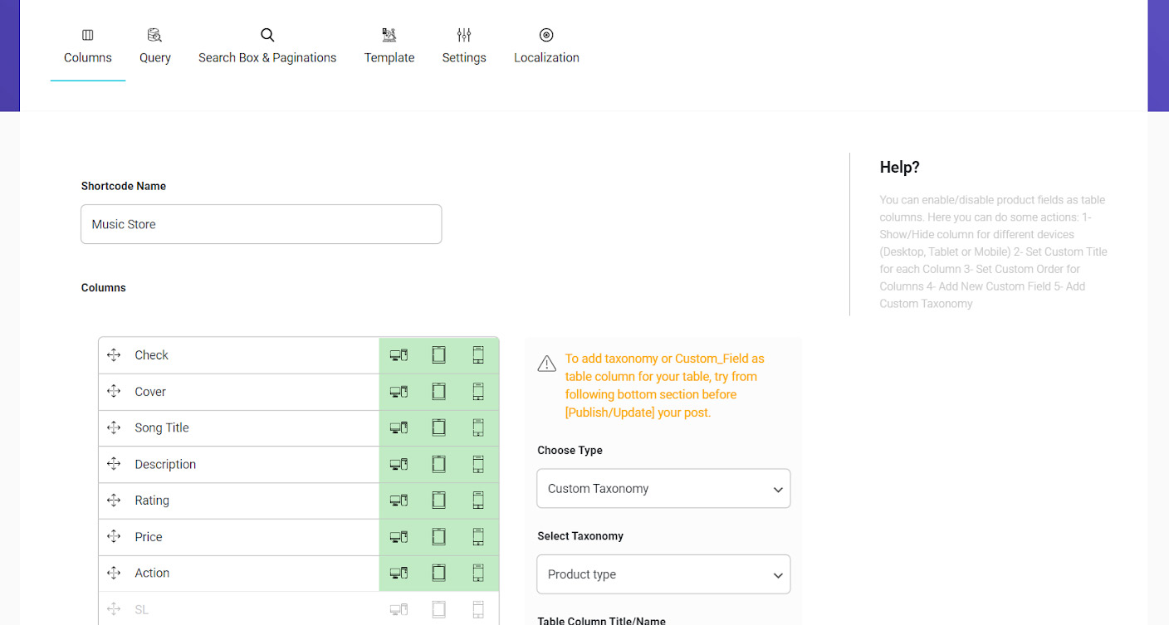The height and width of the screenshot is (625, 1169).
Task: Toggle mobile visibility for Price column
Action: click(x=478, y=537)
